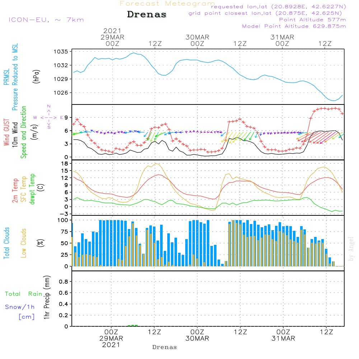This screenshot has width=359, height=359.
Task: Click bottom axis '30MAR' date label
Action: pos(197,339)
